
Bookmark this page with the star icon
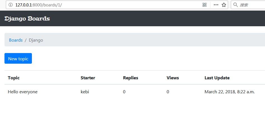pyautogui.click(x=224, y=5)
